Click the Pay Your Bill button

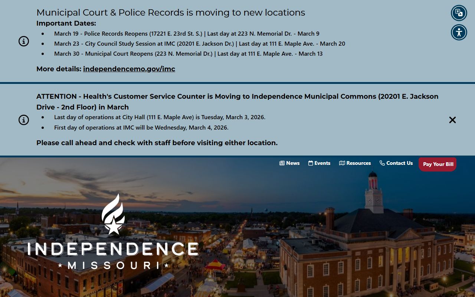click(x=438, y=164)
